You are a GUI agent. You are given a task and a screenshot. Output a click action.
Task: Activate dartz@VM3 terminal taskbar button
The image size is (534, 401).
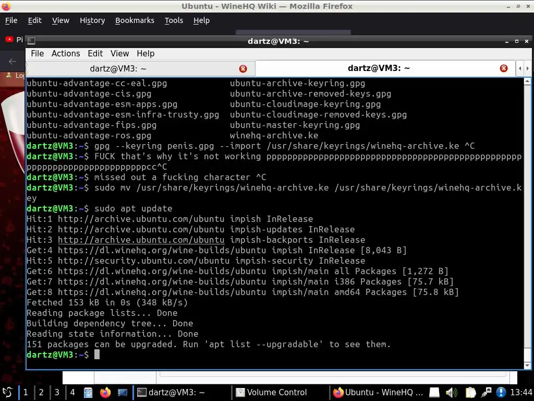(181, 393)
